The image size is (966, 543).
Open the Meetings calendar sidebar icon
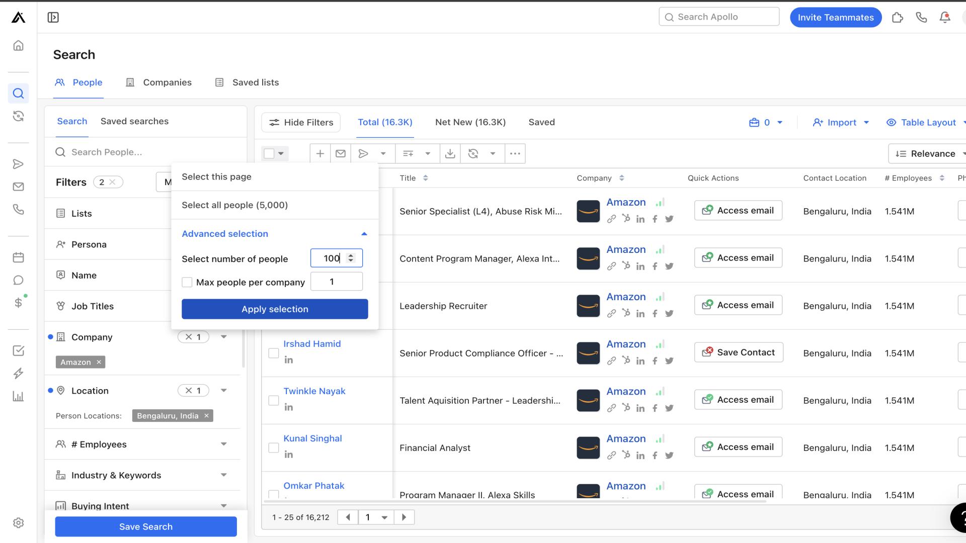(x=18, y=257)
